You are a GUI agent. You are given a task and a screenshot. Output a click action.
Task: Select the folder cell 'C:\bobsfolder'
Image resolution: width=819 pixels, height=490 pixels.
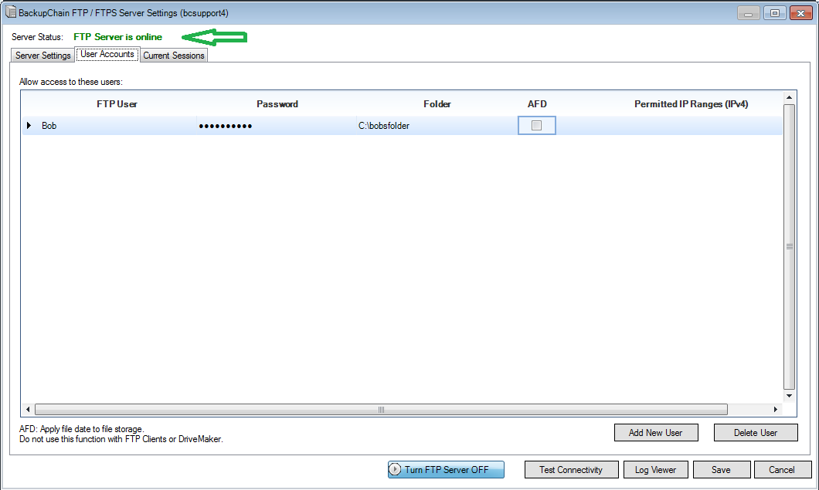click(437, 126)
